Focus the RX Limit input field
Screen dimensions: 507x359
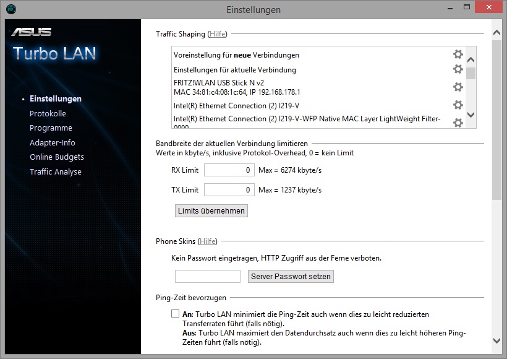(x=229, y=170)
